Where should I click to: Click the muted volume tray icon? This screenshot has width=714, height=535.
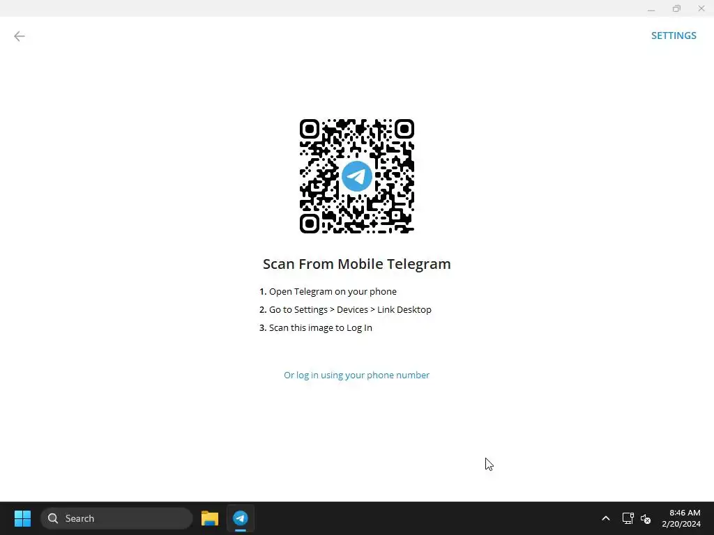coord(646,518)
